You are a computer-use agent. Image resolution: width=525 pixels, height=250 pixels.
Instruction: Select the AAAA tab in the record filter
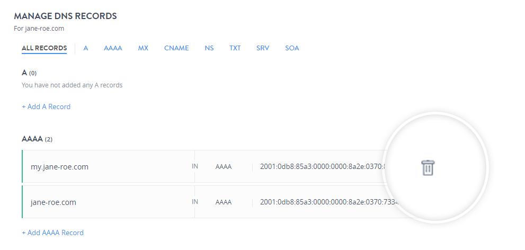pyautogui.click(x=113, y=48)
